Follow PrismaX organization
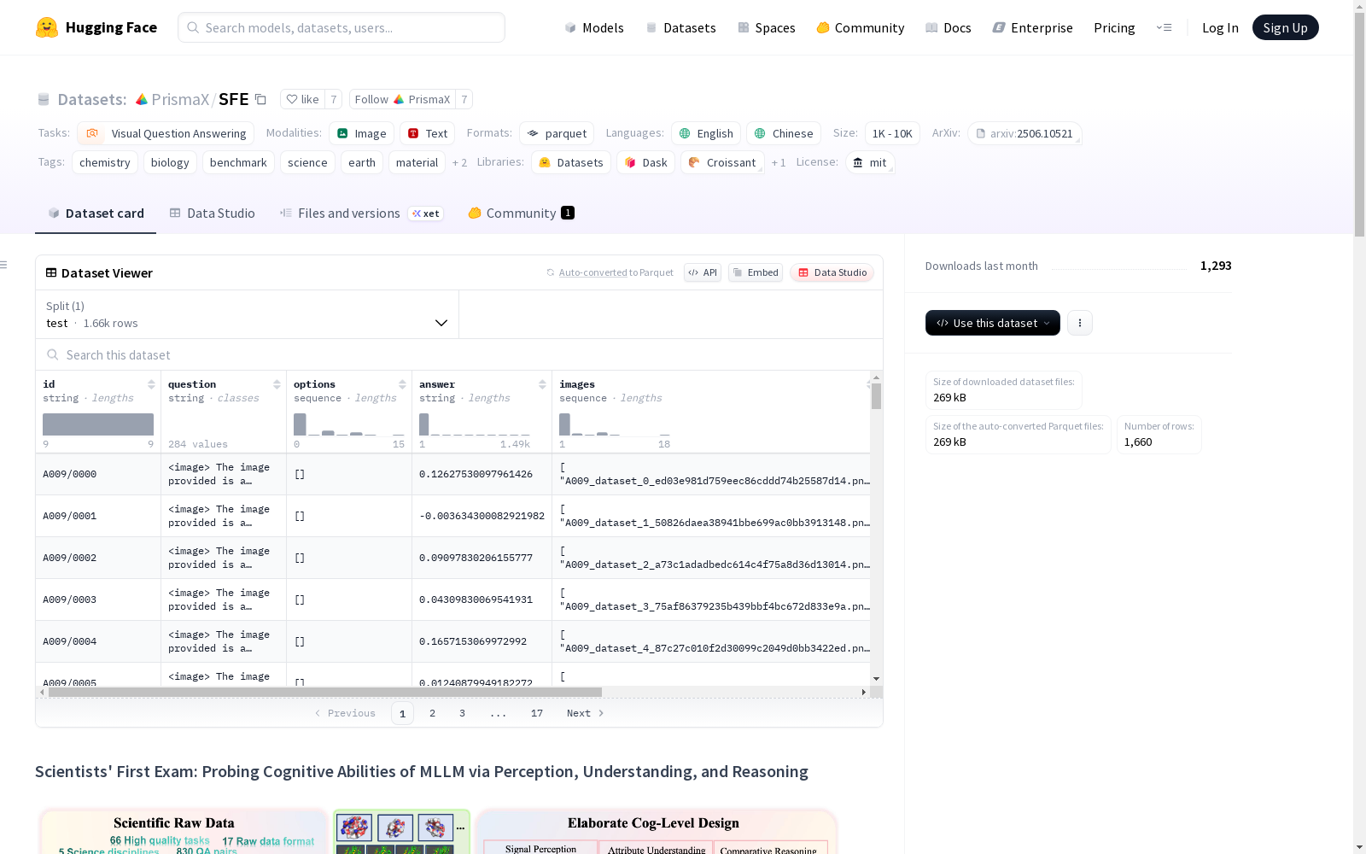The height and width of the screenshot is (854, 1366). pos(402,100)
